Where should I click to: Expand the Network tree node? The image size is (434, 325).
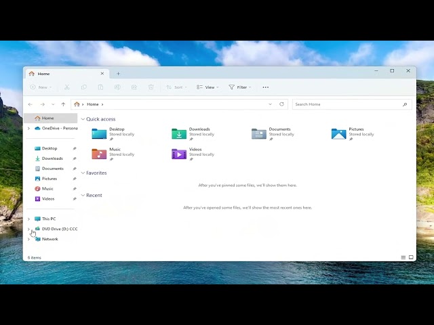(28, 239)
